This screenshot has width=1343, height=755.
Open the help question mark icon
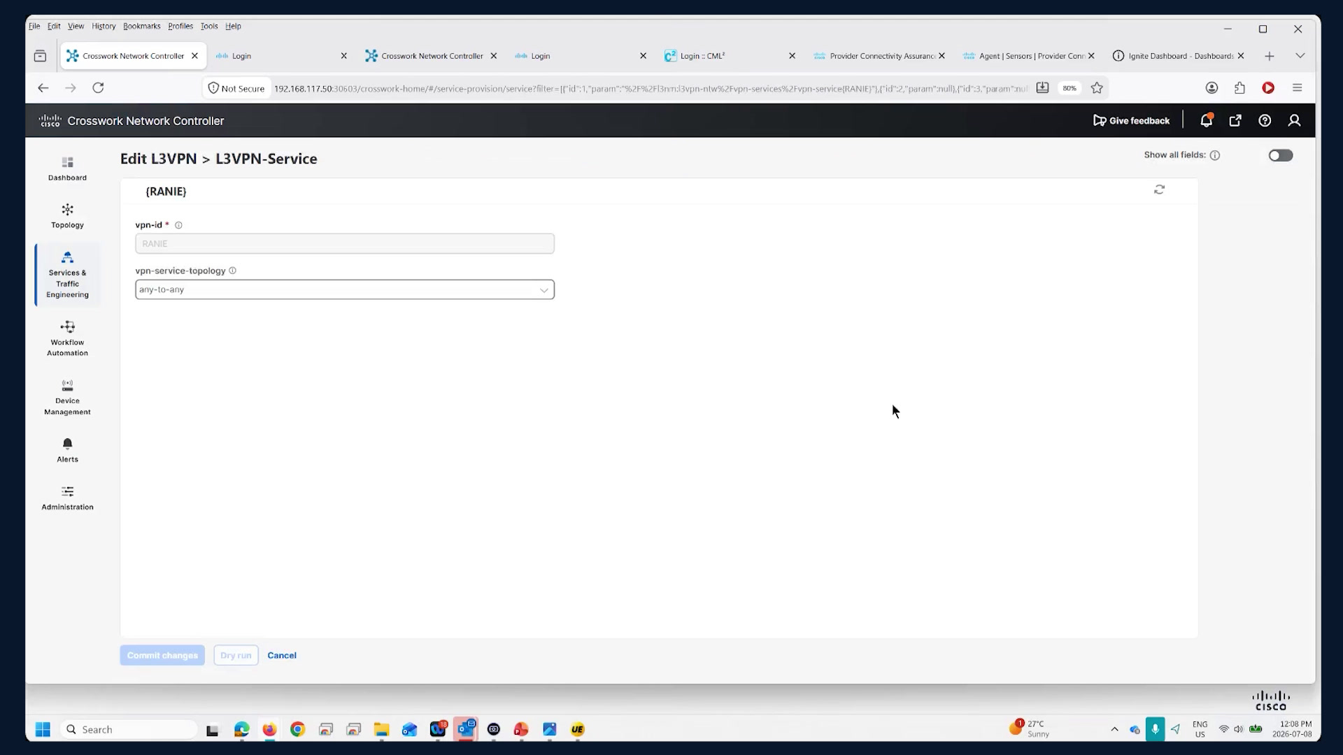1265,120
